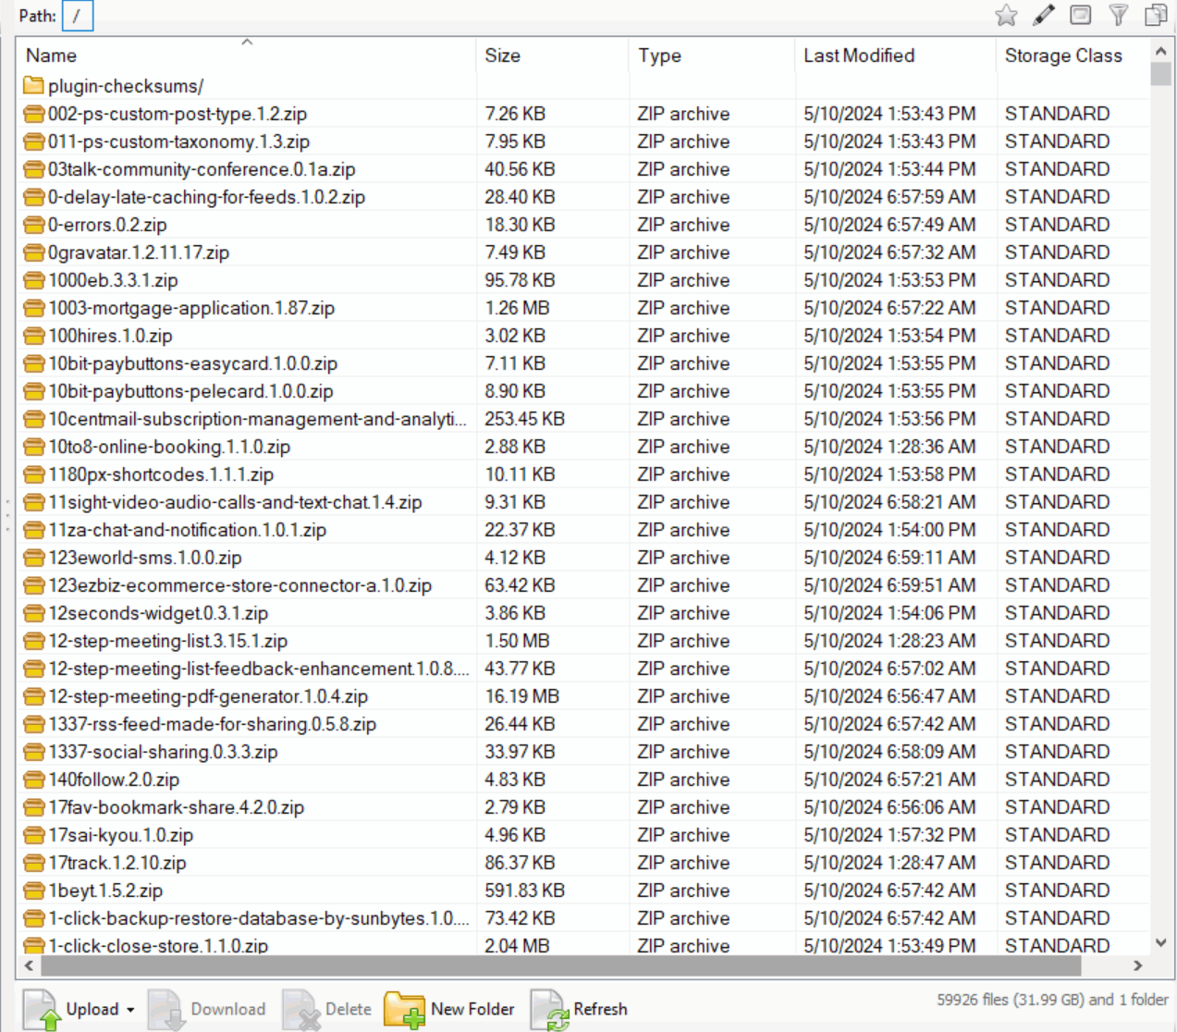The width and height of the screenshot is (1177, 1032).
Task: Click the horizontal scrollbar thumb
Action: tap(560, 965)
